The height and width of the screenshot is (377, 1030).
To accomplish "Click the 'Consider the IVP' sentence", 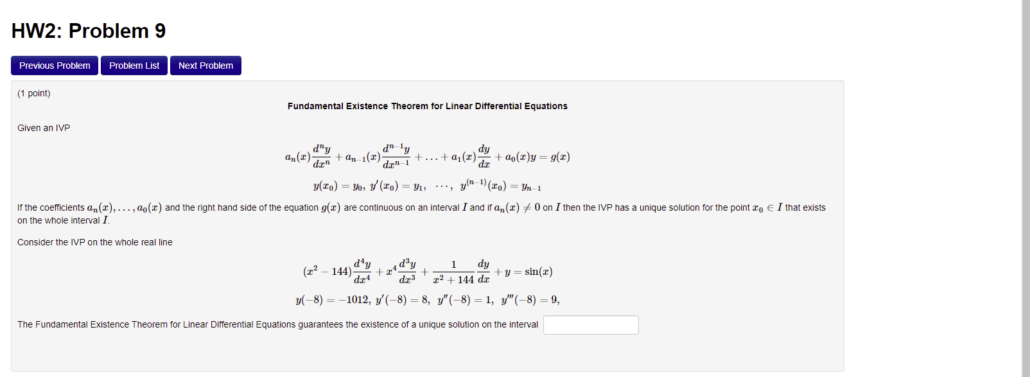I will pos(95,242).
